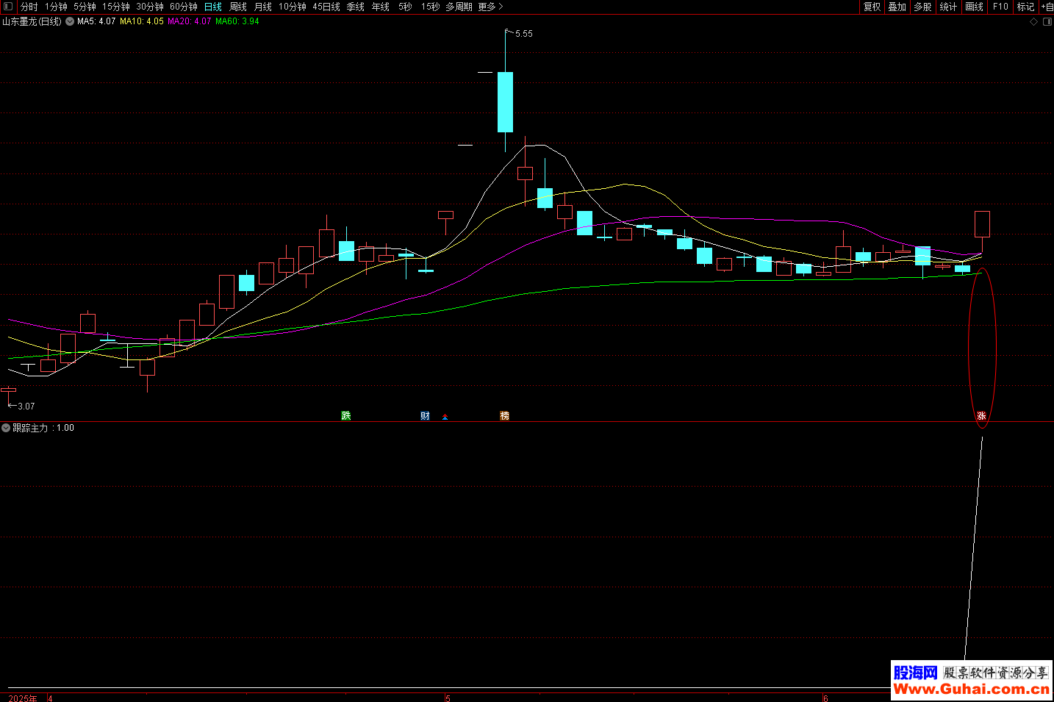The width and height of the screenshot is (1054, 702).
Task: Click the 跟踪主力 :1.00 indicator label
Action: tap(43, 428)
